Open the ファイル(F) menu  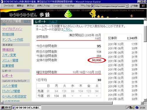pyautogui.click(x=9, y=6)
